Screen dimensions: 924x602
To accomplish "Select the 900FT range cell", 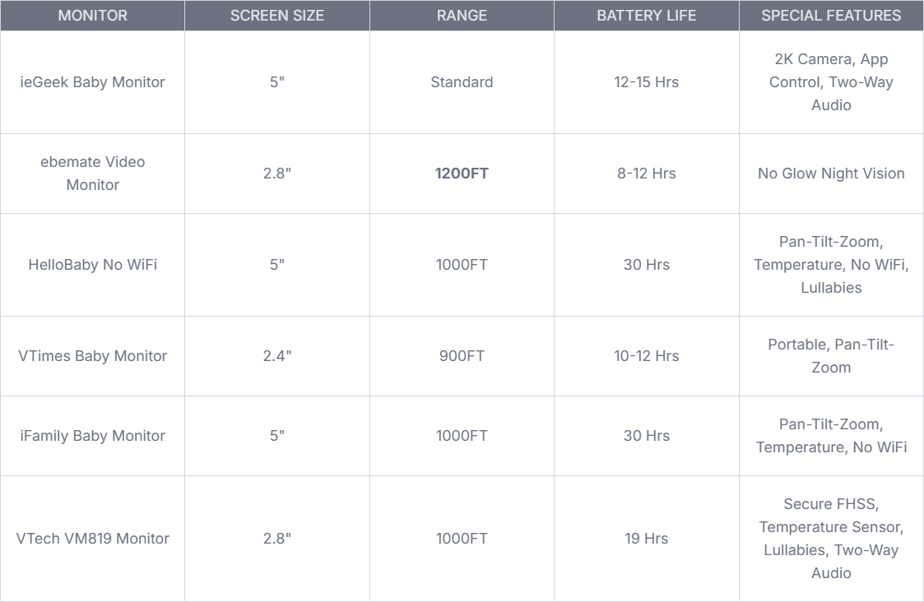I will (462, 356).
